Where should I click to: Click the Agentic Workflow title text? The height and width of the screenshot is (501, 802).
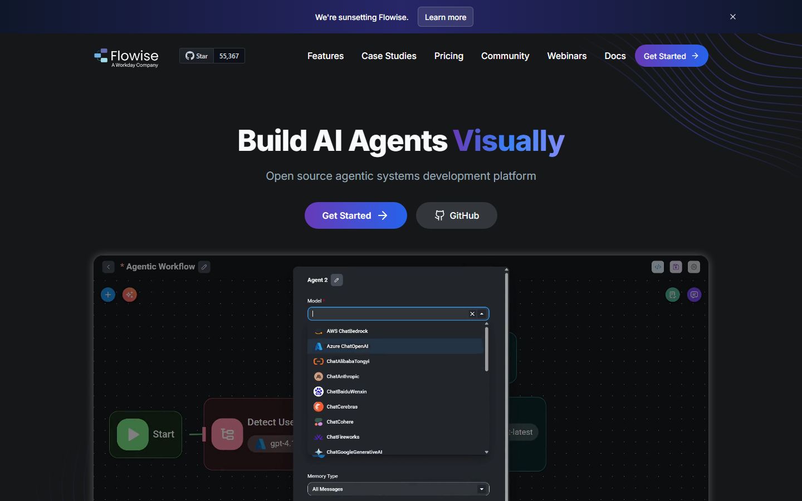pyautogui.click(x=160, y=267)
